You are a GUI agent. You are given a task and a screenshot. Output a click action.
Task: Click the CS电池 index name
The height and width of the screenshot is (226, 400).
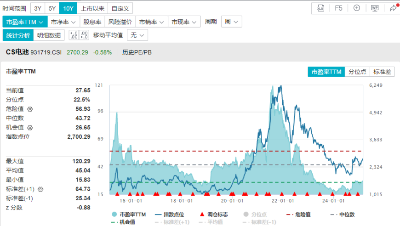[x=17, y=52]
